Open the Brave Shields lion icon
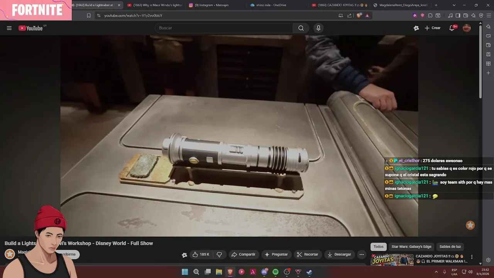The width and height of the screenshot is (494, 278). (359, 15)
